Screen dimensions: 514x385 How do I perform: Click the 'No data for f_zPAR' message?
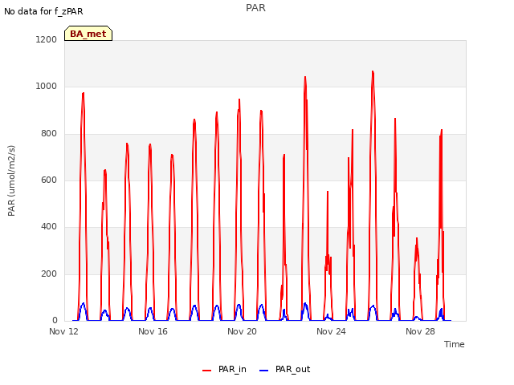43,11
